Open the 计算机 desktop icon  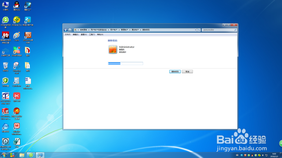click(x=6, y=6)
